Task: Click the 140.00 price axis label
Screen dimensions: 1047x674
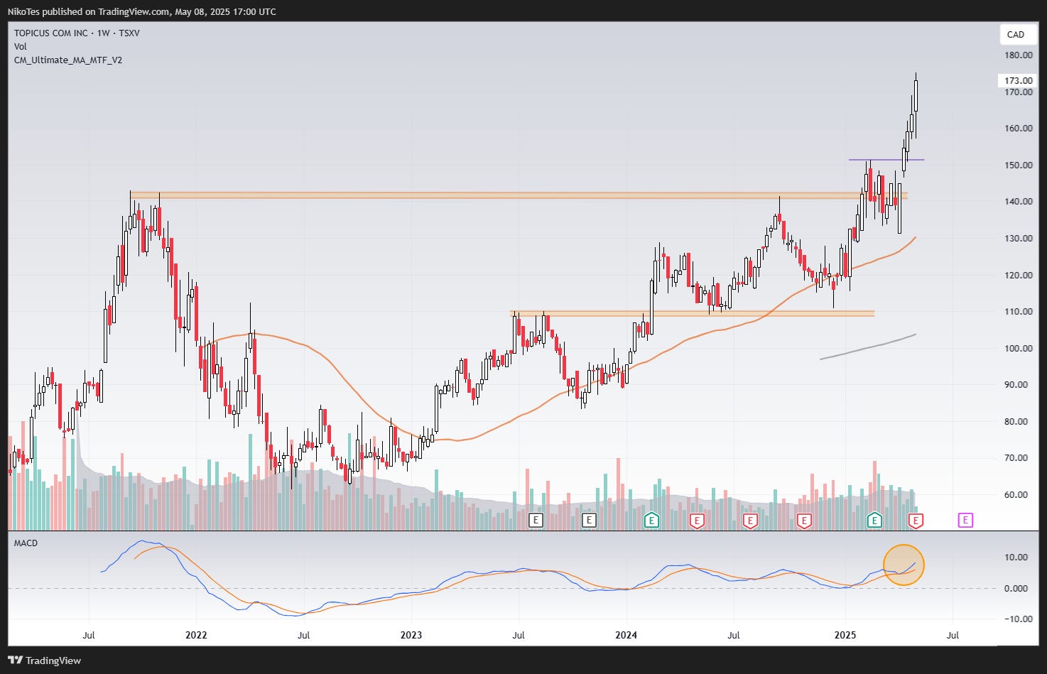Action: click(1019, 202)
